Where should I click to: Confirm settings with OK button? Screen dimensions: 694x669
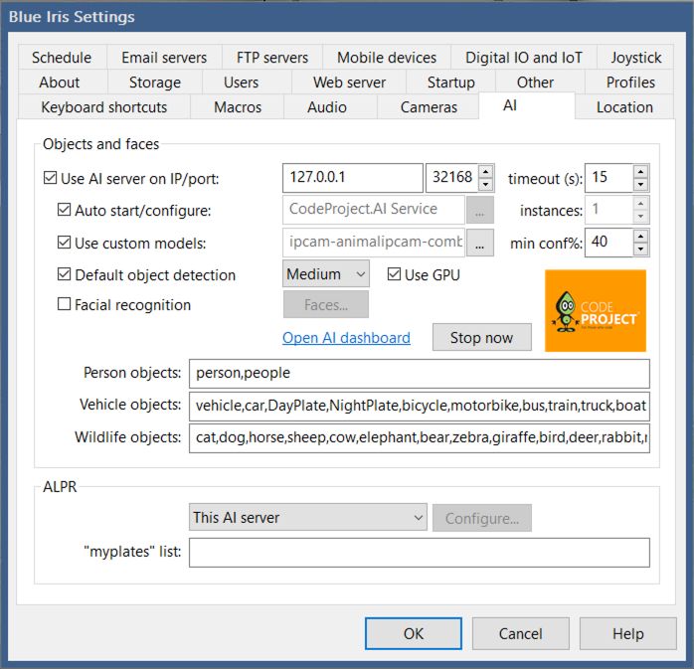414,633
